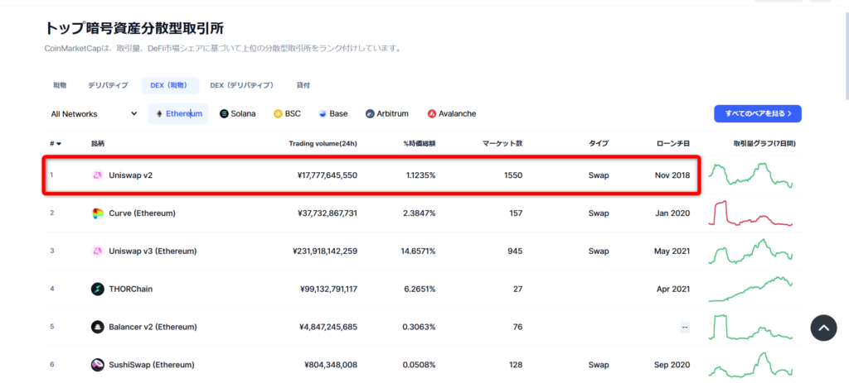The width and height of the screenshot is (849, 383).
Task: Open the All Networks dropdown
Action: [x=95, y=114]
